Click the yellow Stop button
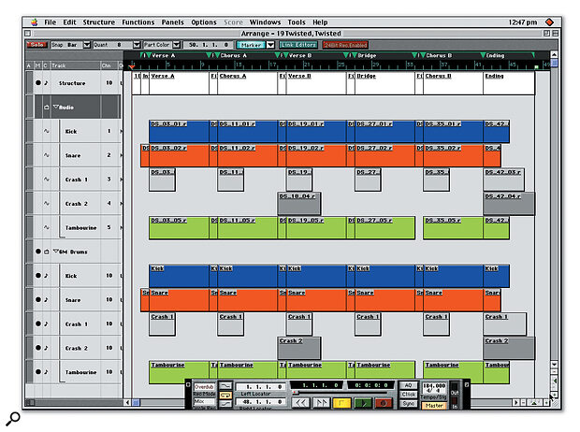Image resolution: width=580 pixels, height=432 pixels. 341,403
